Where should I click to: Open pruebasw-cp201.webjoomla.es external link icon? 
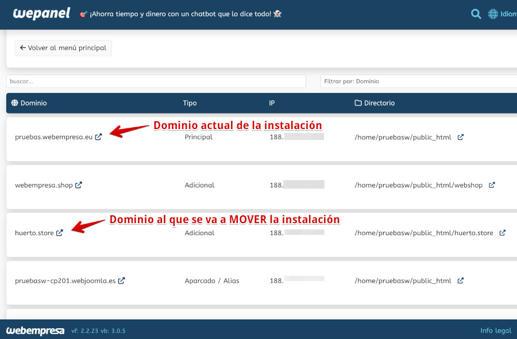point(121,280)
